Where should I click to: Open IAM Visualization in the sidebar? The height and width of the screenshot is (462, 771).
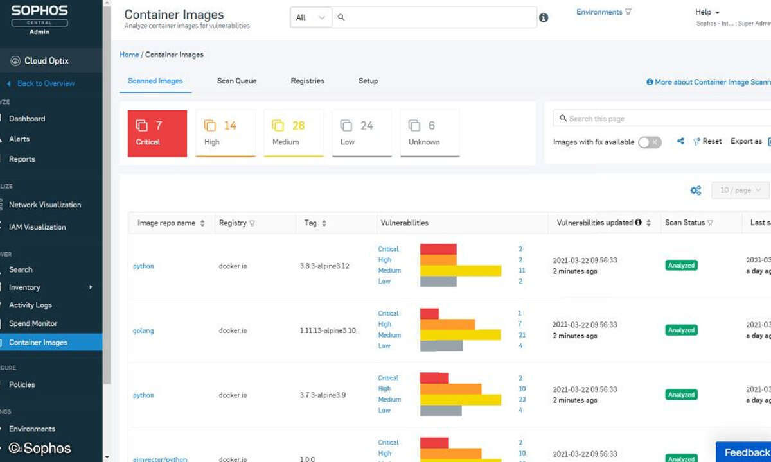click(x=37, y=227)
